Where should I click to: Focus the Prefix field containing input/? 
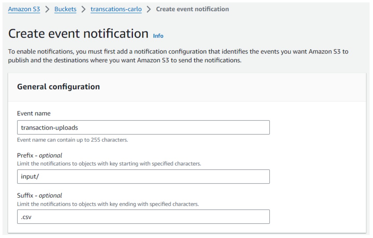coord(143,177)
